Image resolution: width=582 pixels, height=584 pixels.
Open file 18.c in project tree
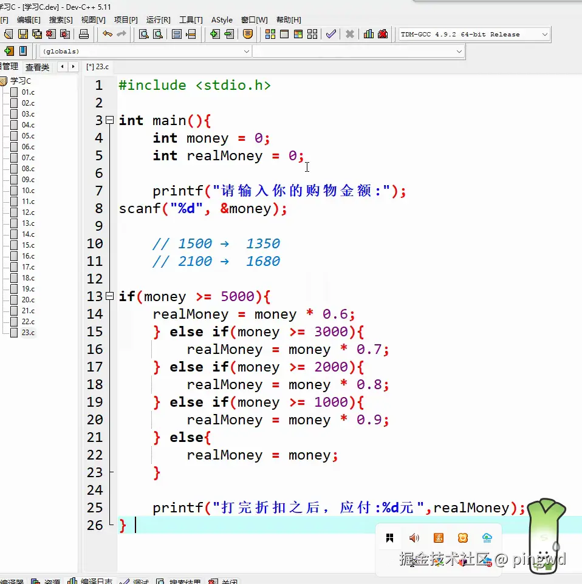pos(28,278)
